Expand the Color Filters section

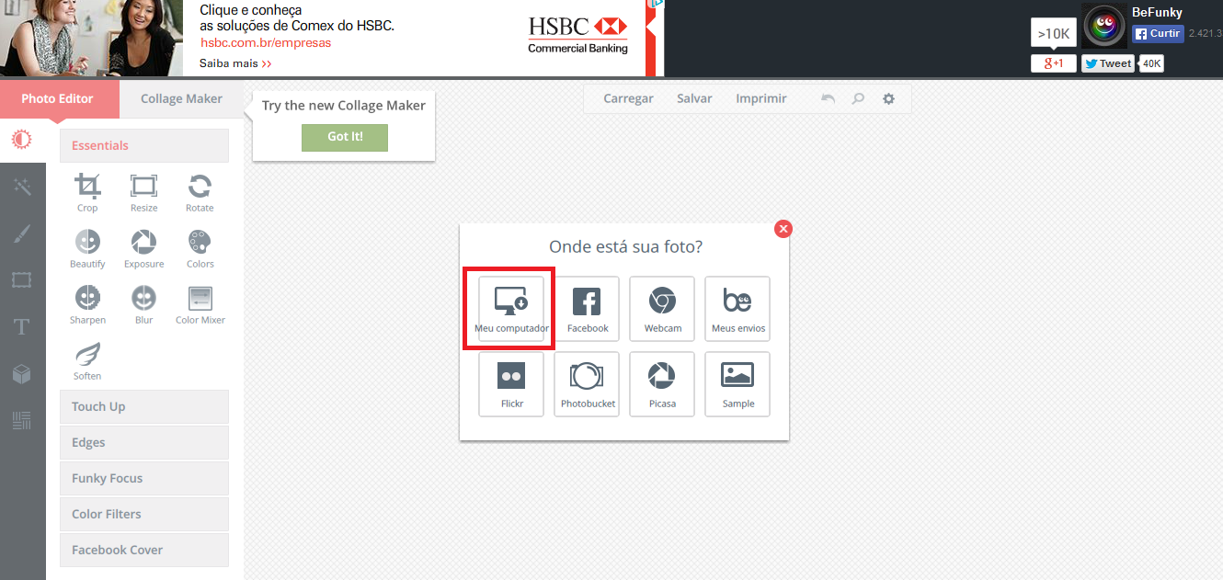click(x=144, y=514)
